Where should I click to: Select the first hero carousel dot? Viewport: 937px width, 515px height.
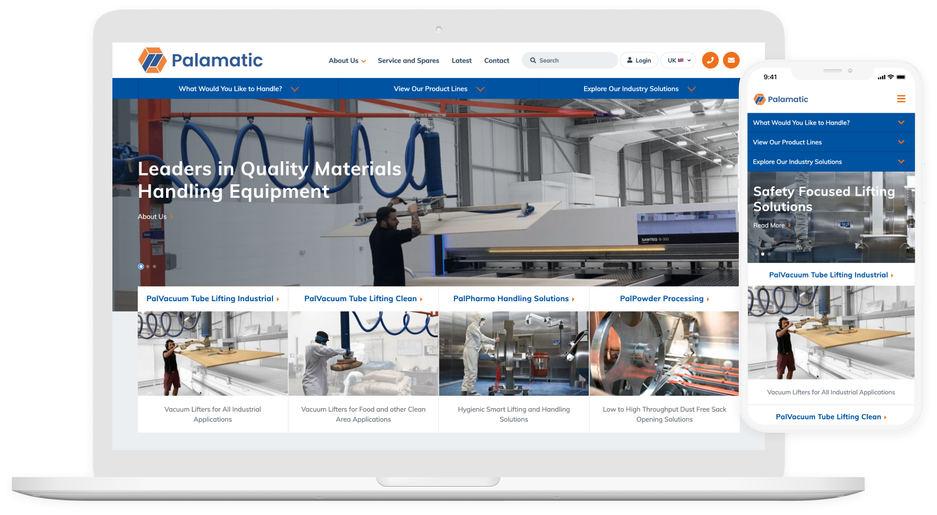(141, 266)
